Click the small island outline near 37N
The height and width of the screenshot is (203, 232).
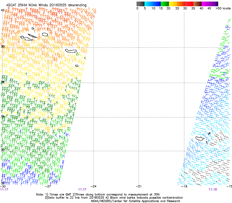[x=77, y=66]
